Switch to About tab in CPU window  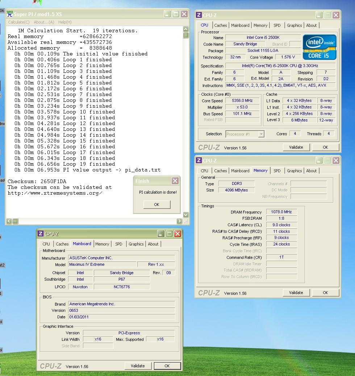pos(312,25)
